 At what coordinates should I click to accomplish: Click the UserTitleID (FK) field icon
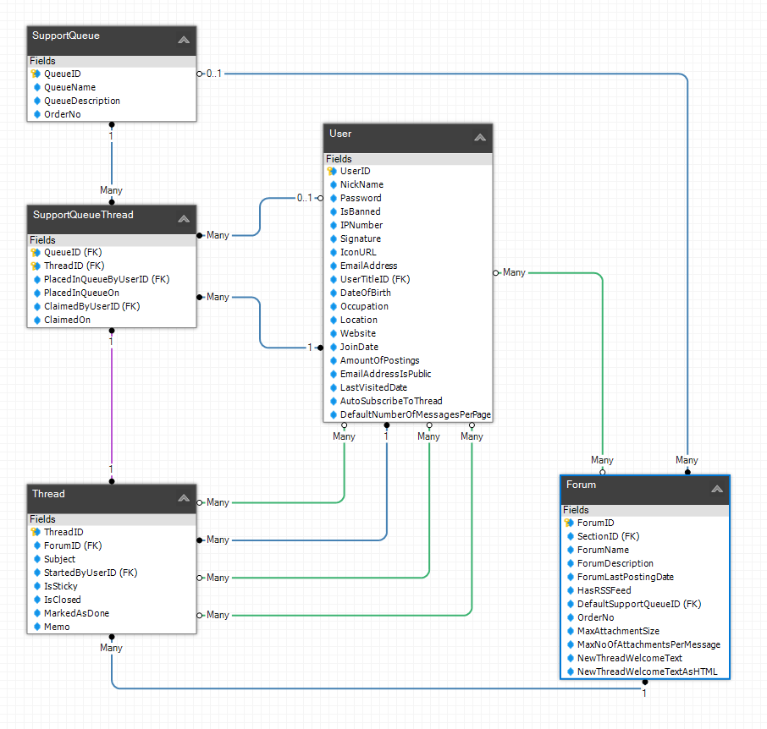(x=333, y=279)
